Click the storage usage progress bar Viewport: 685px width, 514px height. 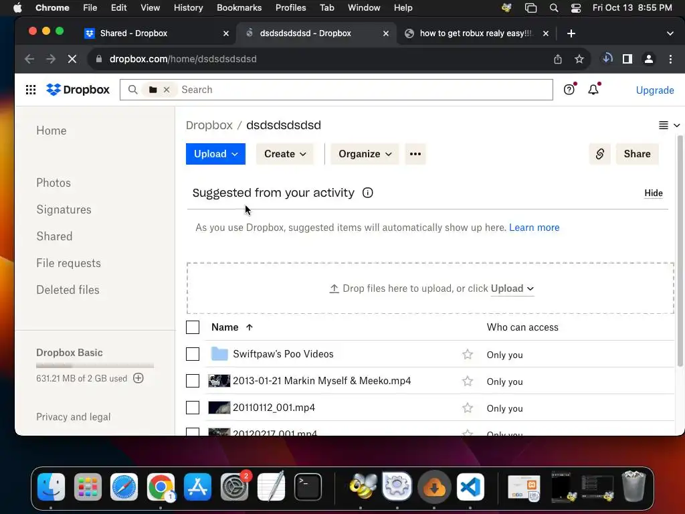click(x=95, y=365)
